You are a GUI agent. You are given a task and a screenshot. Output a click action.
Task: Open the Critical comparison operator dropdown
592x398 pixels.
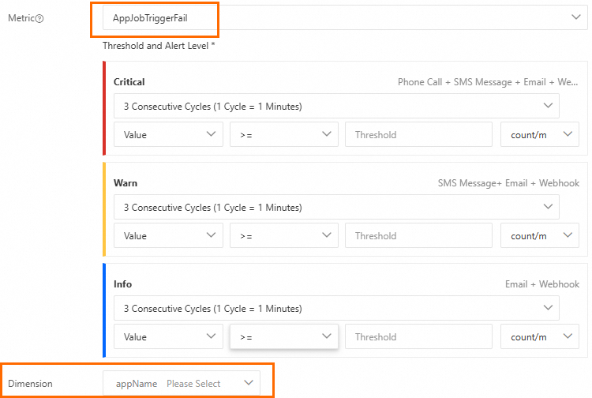(x=283, y=134)
